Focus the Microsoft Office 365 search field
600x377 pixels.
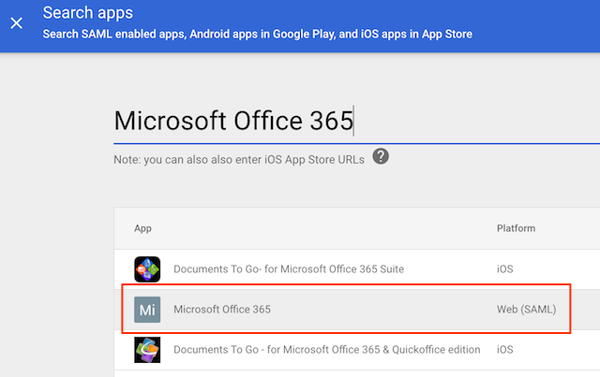click(356, 121)
